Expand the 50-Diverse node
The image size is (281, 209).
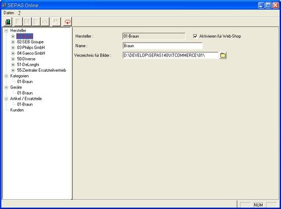click(x=13, y=59)
